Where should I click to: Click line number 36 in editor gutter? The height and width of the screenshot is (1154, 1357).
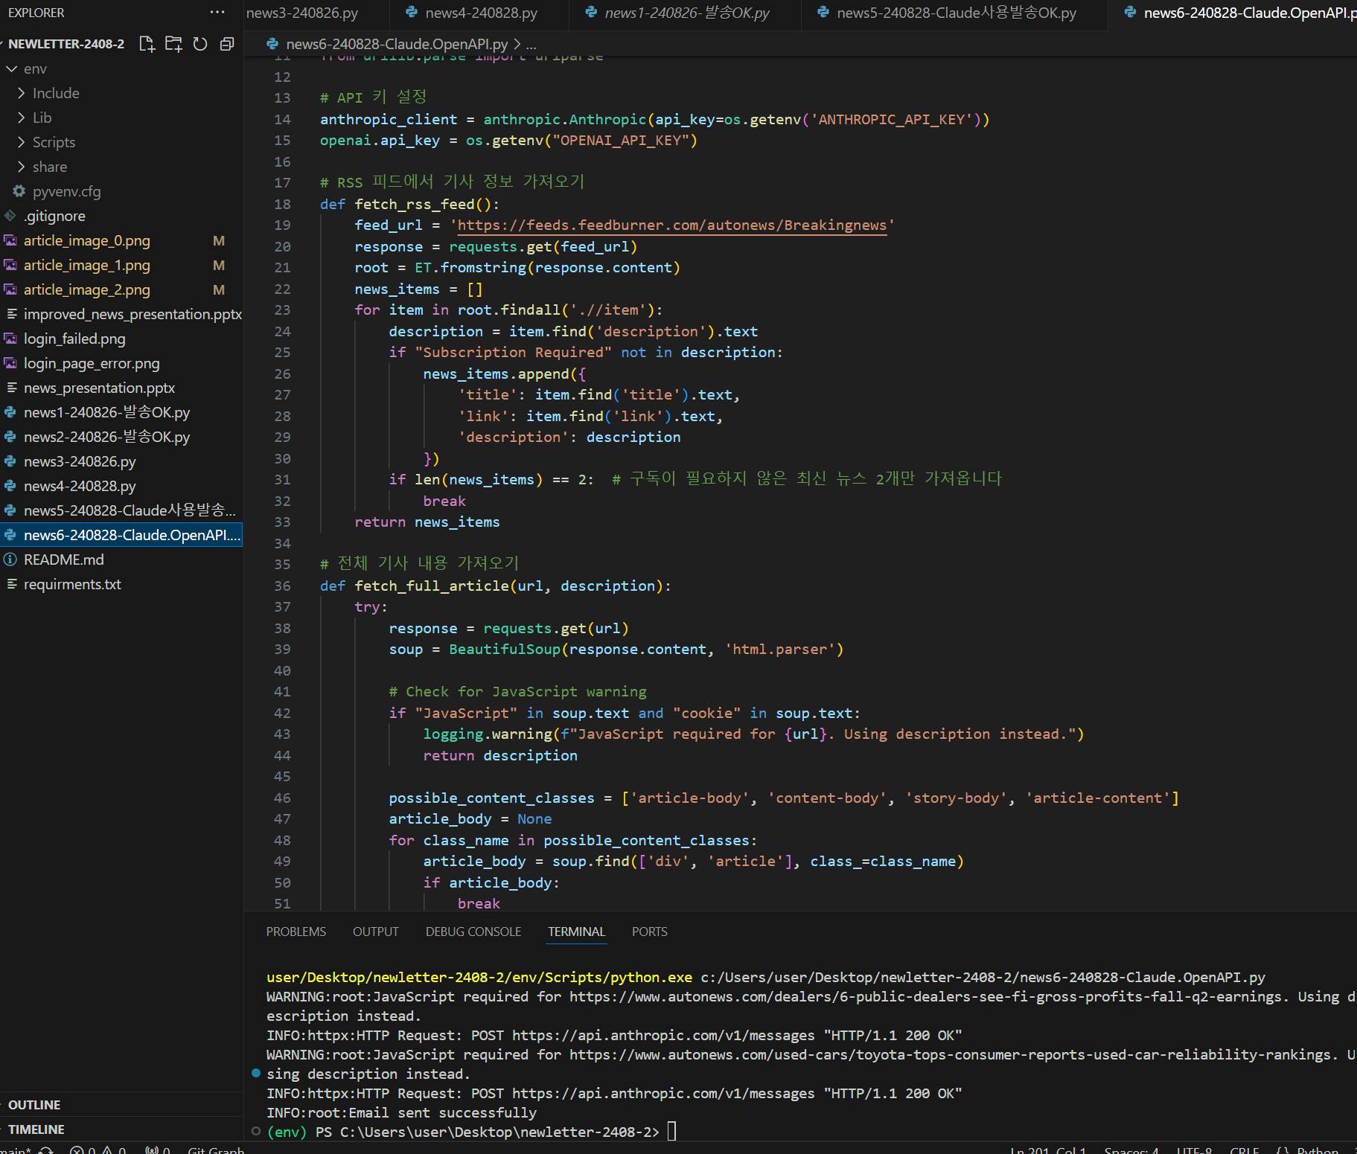pyautogui.click(x=282, y=586)
